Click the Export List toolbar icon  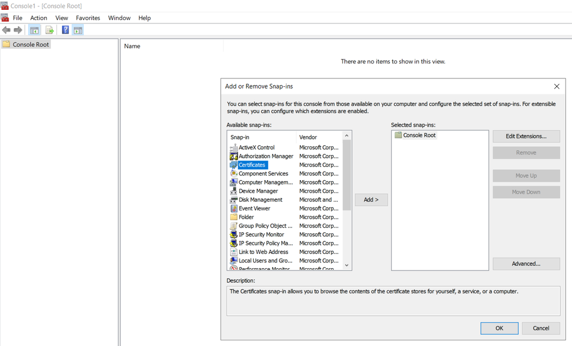coord(49,30)
